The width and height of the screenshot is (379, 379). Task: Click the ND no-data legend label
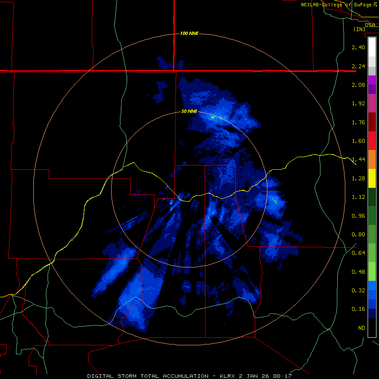point(362,328)
